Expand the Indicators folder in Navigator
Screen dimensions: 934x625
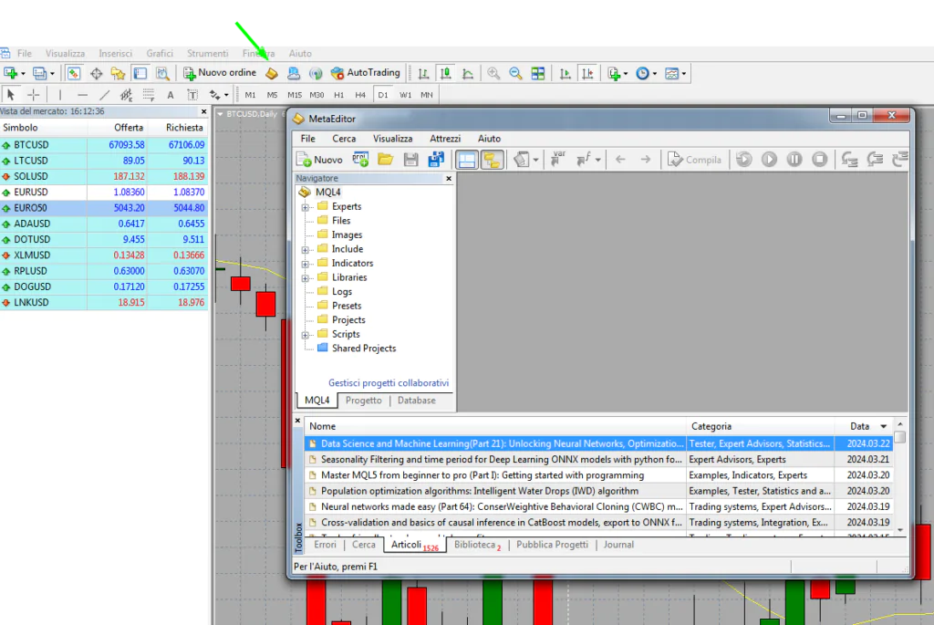305,264
